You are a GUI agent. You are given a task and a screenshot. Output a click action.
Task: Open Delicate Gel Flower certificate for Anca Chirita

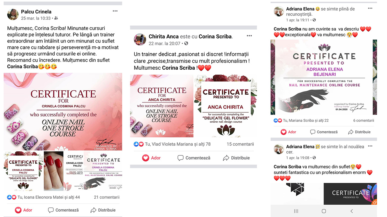(225, 106)
